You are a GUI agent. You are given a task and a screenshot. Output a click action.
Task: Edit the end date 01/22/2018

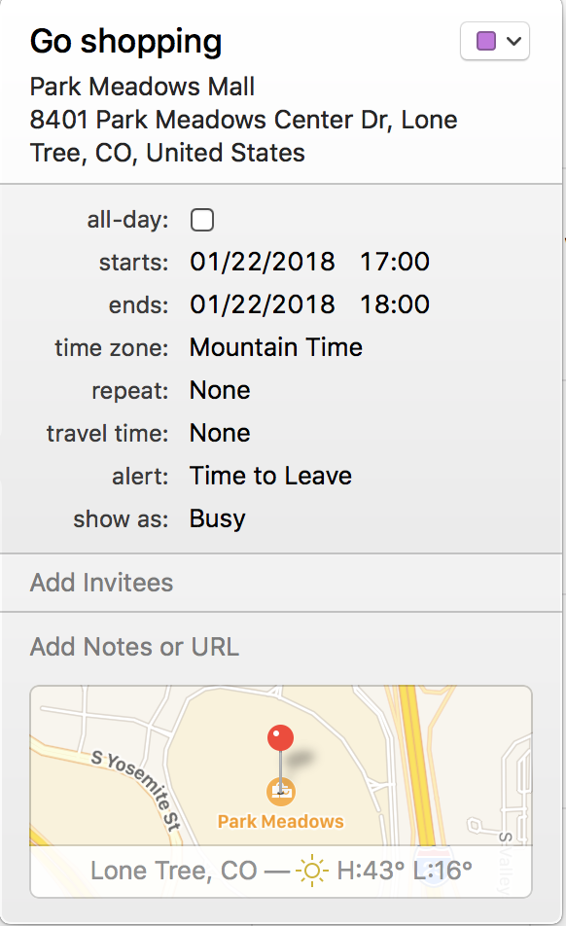(x=262, y=304)
